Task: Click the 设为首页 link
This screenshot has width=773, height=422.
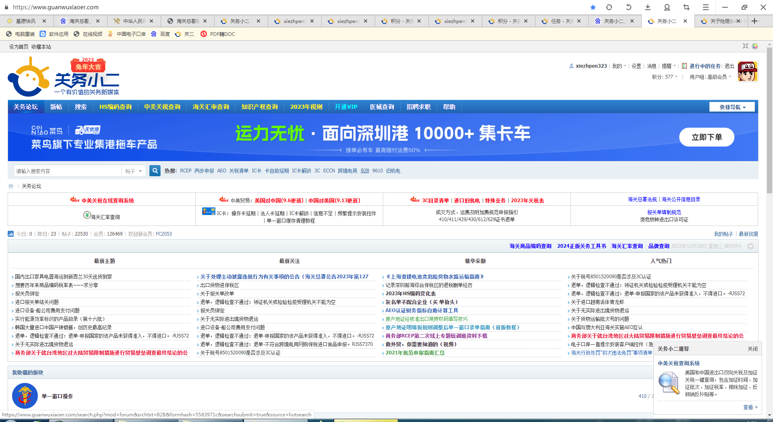Action: tap(19, 47)
